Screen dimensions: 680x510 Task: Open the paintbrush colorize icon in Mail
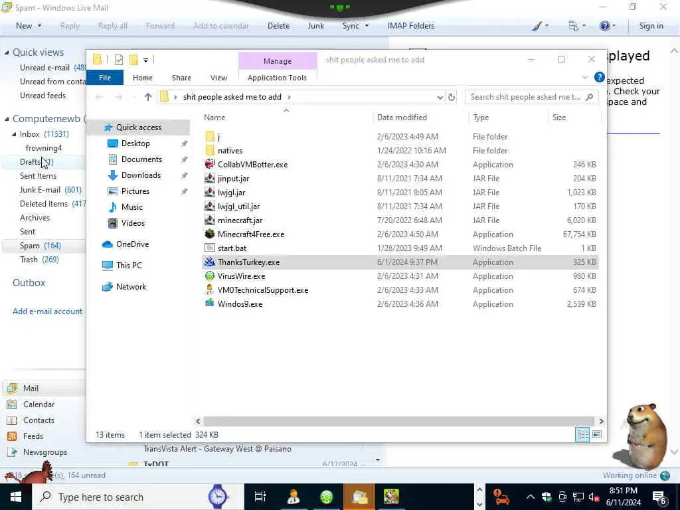tap(537, 26)
